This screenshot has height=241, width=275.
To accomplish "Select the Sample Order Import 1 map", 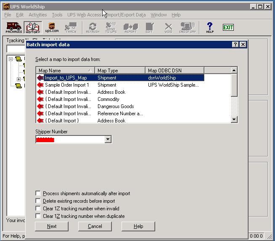I will [x=67, y=85].
